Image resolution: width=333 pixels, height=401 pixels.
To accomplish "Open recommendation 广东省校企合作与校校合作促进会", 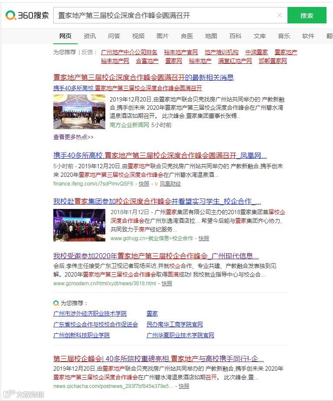I will (96, 325).
